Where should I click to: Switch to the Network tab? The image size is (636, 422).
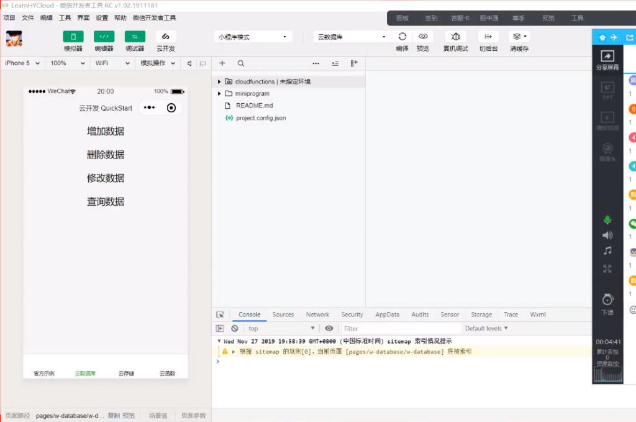(x=317, y=314)
